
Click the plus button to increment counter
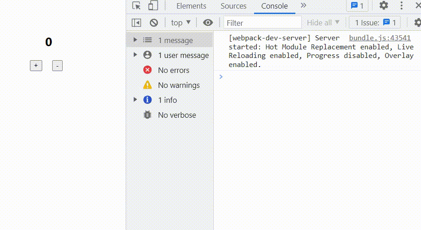pyautogui.click(x=36, y=66)
